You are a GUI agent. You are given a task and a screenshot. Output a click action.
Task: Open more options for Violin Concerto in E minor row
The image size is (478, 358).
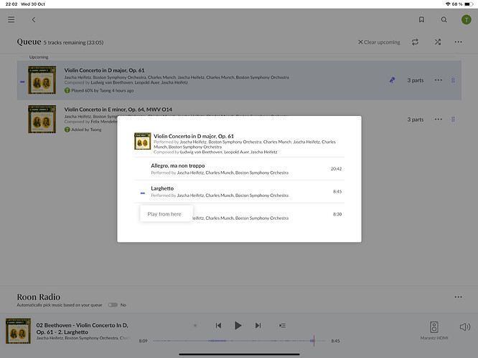pyautogui.click(x=438, y=120)
